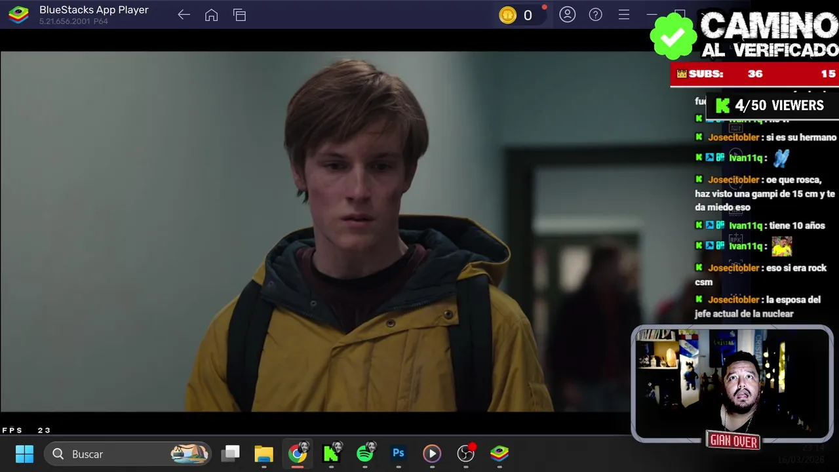This screenshot has width=839, height=472.
Task: Open Spotify from the taskbar
Action: click(x=366, y=453)
